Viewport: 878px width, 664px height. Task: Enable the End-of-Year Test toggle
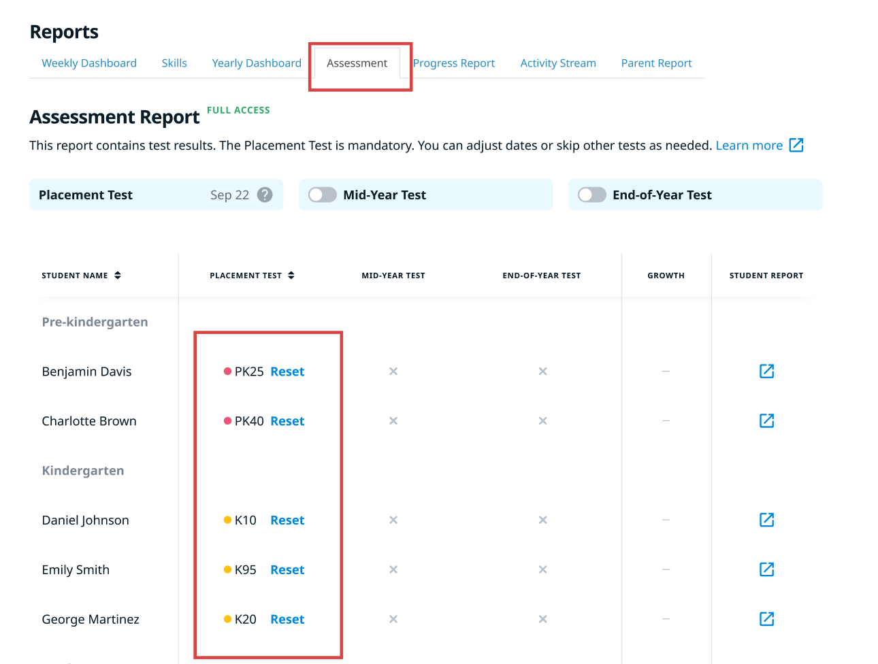(592, 195)
